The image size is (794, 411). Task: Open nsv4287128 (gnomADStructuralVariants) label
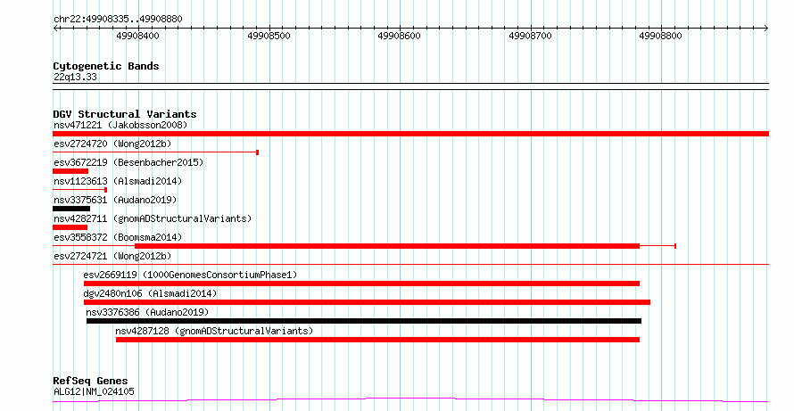coord(214,331)
